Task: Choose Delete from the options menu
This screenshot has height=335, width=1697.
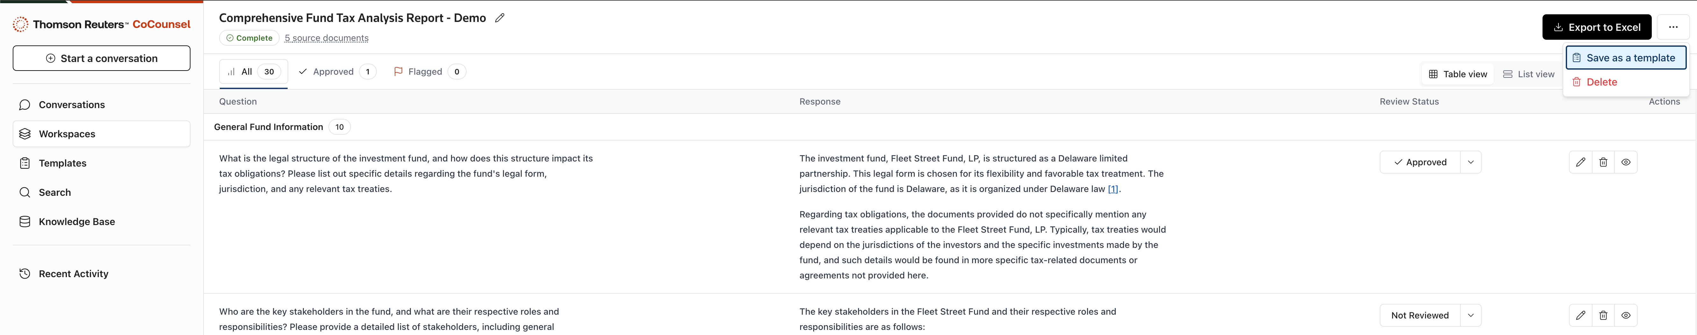Action: click(x=1601, y=82)
